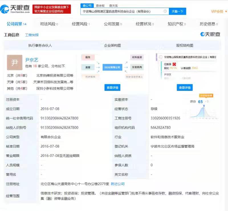Click the XXXX有限公司 box in the structure diagram
Viewport: 228px width, 211px height.
[112, 67]
